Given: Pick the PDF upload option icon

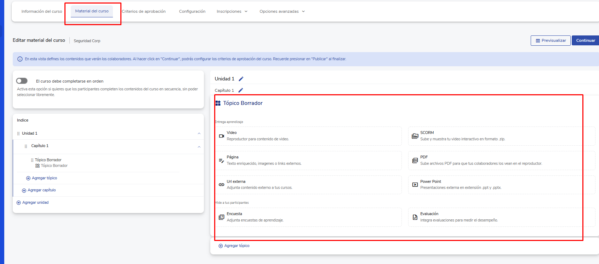Looking at the screenshot, I should [415, 161].
